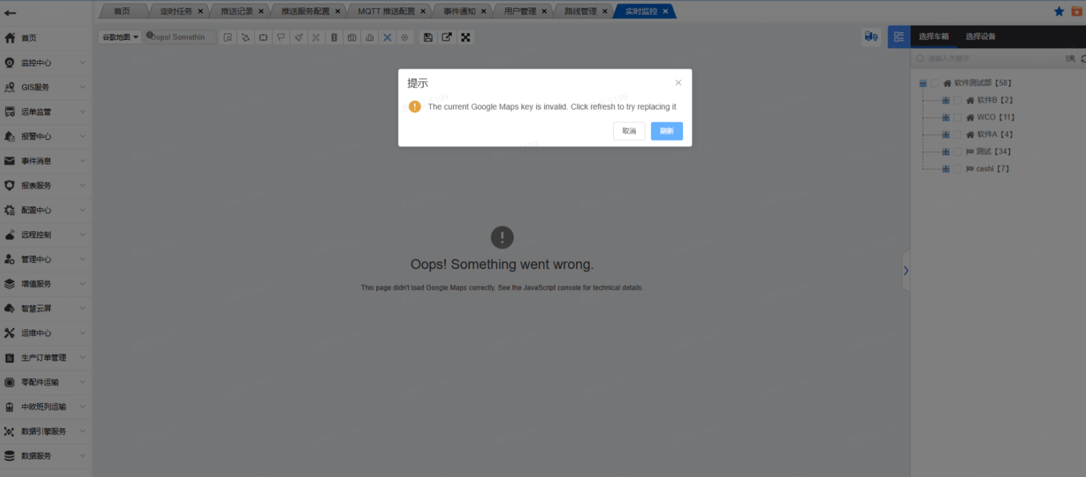Enable the ceshi group checkbox
Screen dimensions: 1086x477
[x=957, y=169]
